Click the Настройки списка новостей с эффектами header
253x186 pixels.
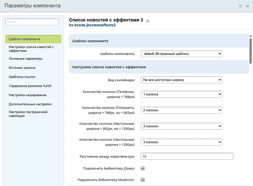(x=159, y=67)
